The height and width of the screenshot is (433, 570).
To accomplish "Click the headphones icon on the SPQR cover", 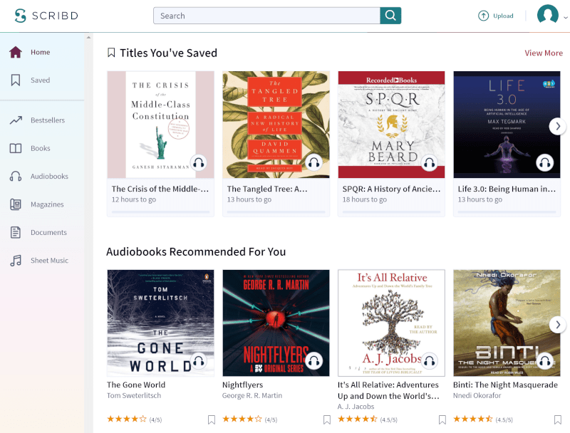I will point(430,163).
